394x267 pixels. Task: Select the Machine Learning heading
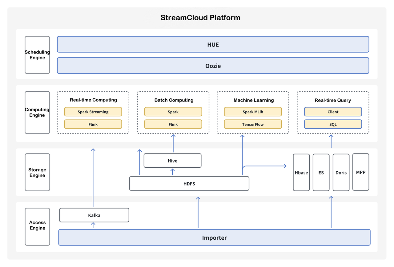pyautogui.click(x=254, y=100)
